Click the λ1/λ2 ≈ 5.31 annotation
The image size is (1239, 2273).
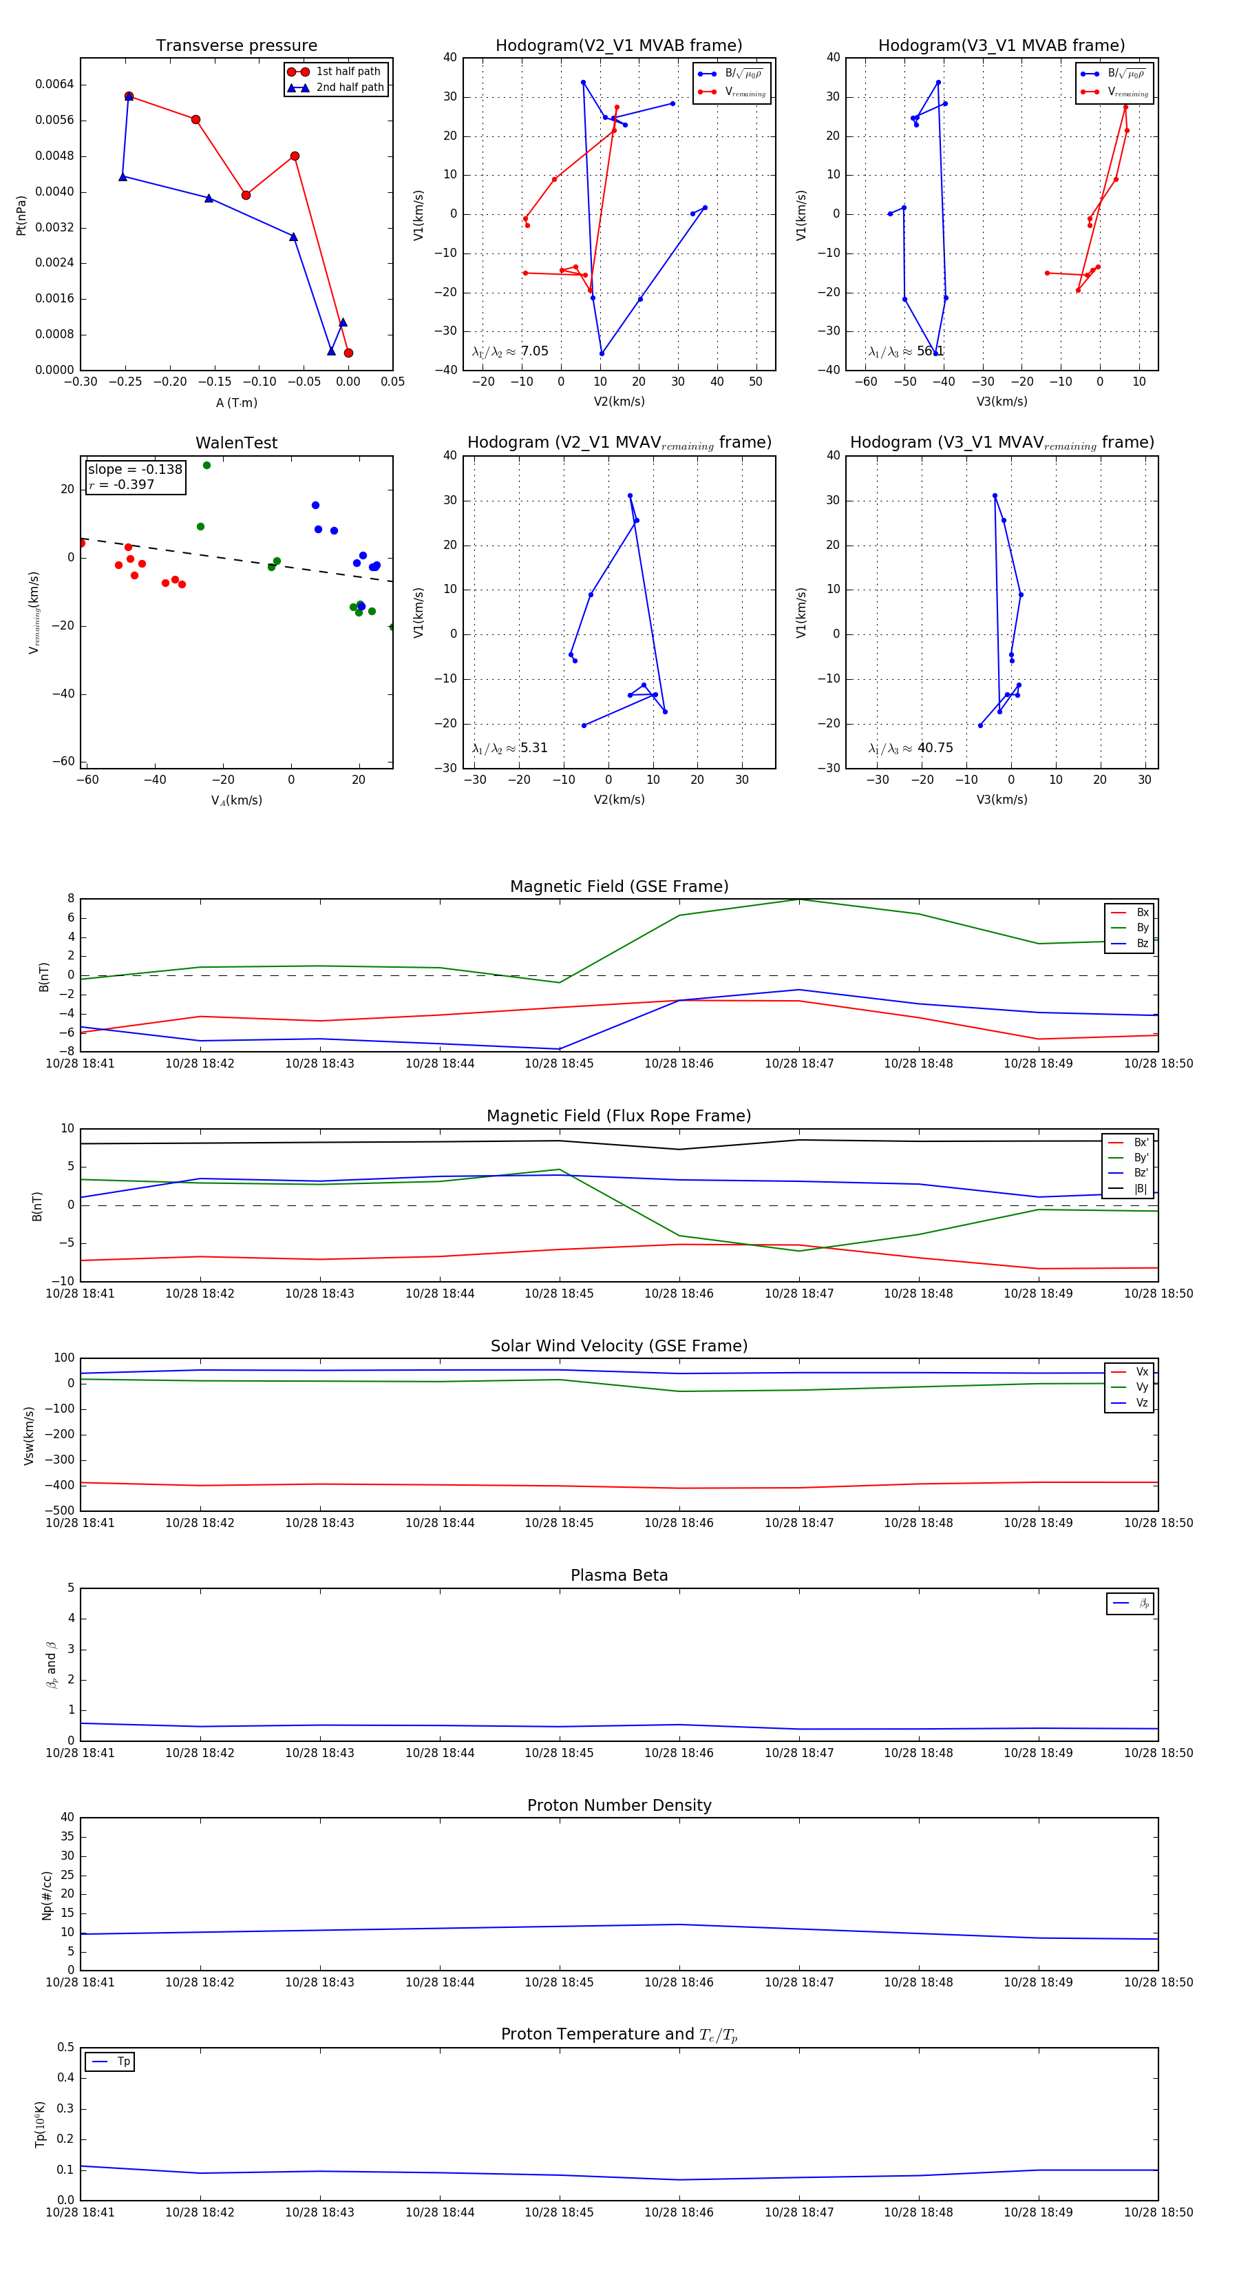pyautogui.click(x=509, y=748)
